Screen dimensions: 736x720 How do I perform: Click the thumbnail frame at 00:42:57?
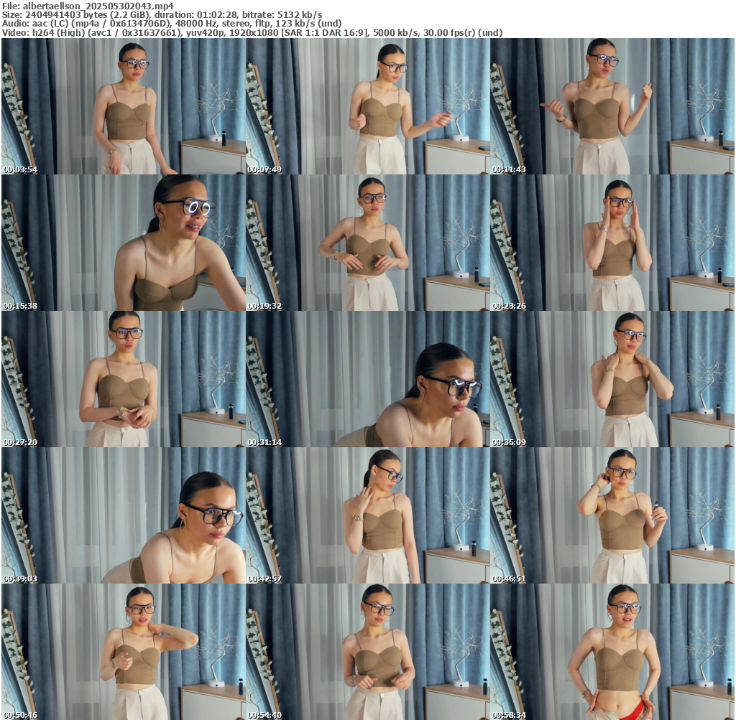pos(368,515)
